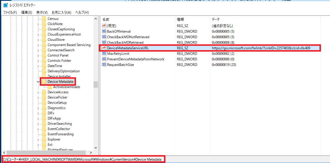
Task: Click the DWORD icon beside BackOffInterval
Action: [104, 32]
